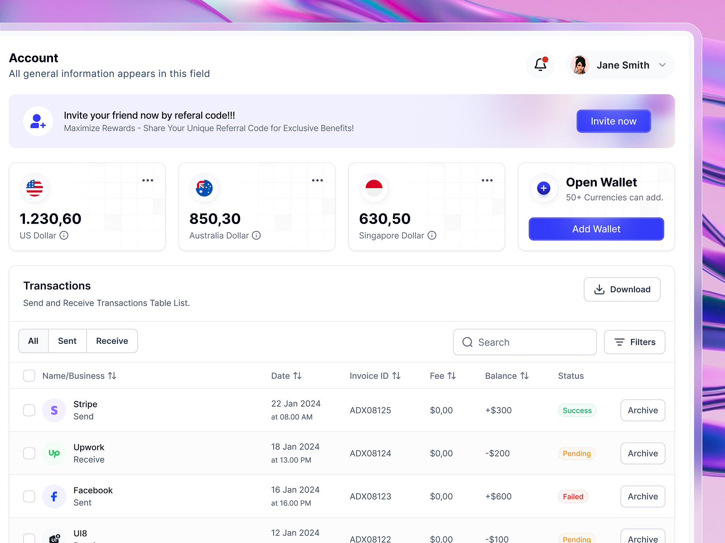Archive the Stripe transaction
This screenshot has width=725, height=543.
[643, 410]
